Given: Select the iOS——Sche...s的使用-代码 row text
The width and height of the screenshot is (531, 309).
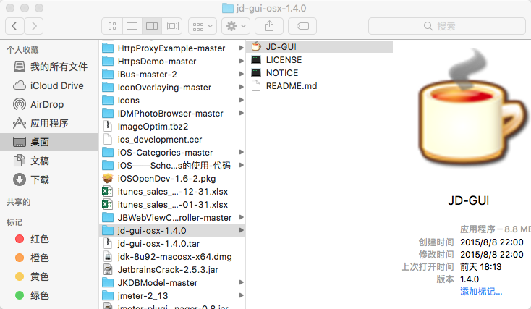Looking at the screenshot, I should [x=174, y=165].
